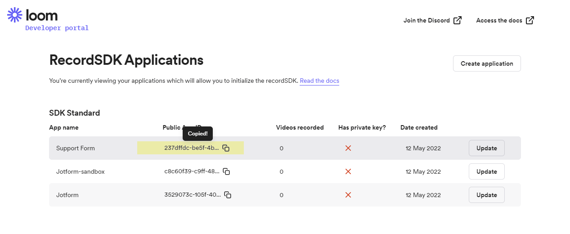570x234 pixels.
Task: Click red X for Support Form private key
Action: pos(348,148)
